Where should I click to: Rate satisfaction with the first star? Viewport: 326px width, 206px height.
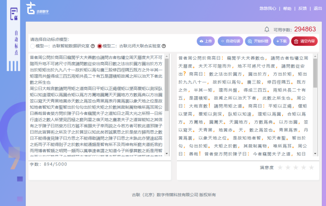280,167
